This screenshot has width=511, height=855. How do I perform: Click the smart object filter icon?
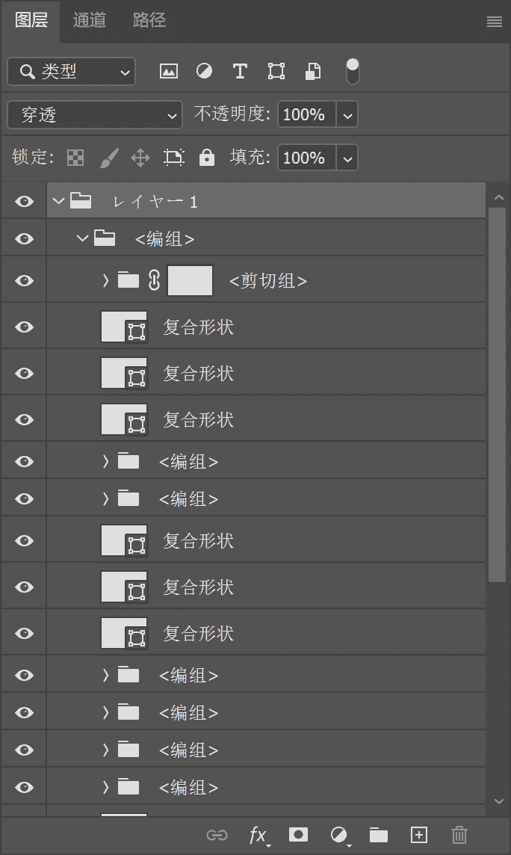point(313,72)
